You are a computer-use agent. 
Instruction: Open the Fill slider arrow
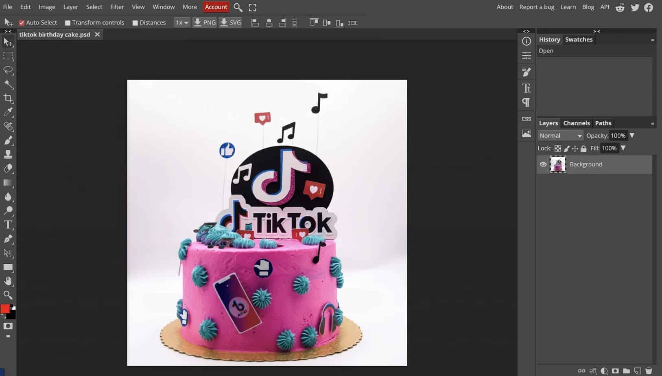pos(623,148)
